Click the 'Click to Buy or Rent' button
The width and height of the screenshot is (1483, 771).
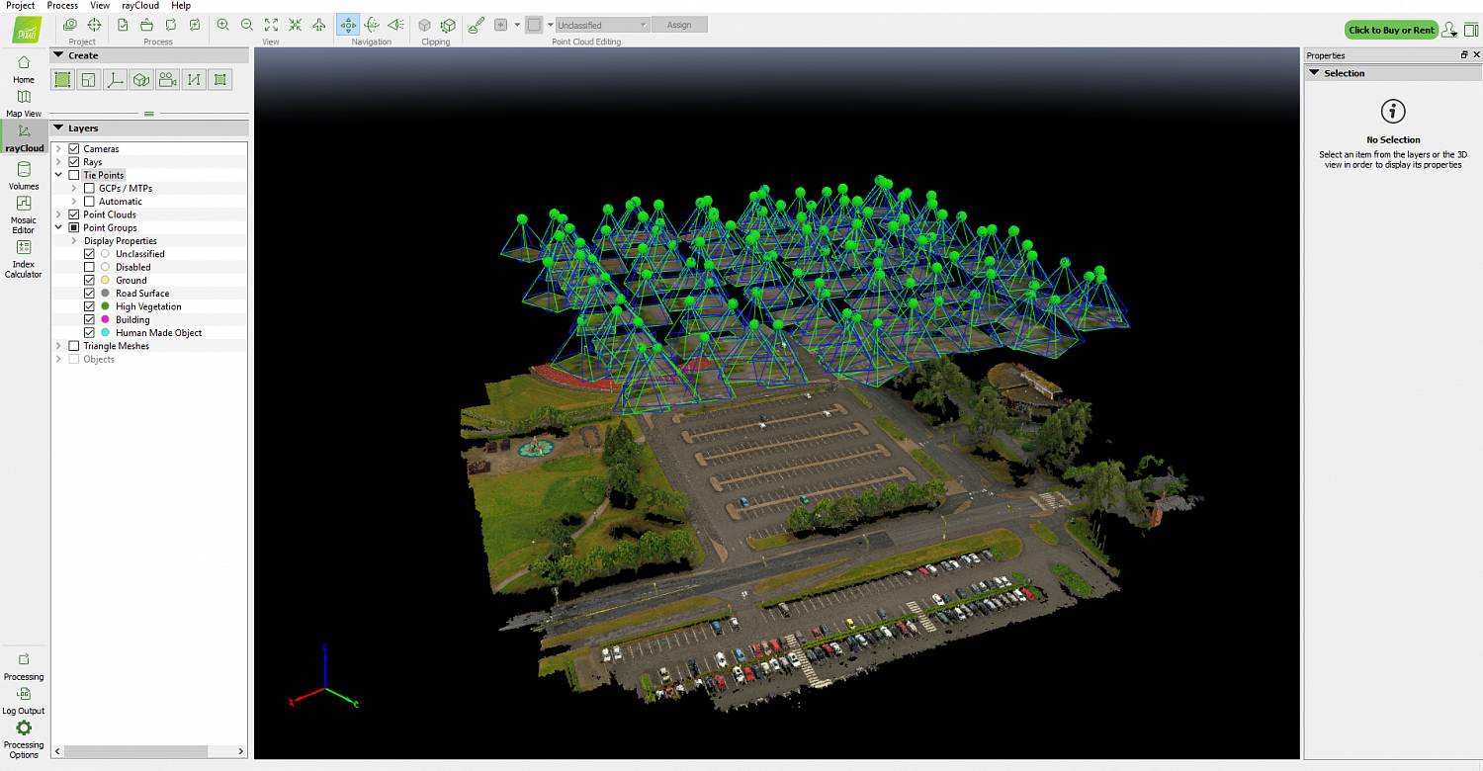1391,30
